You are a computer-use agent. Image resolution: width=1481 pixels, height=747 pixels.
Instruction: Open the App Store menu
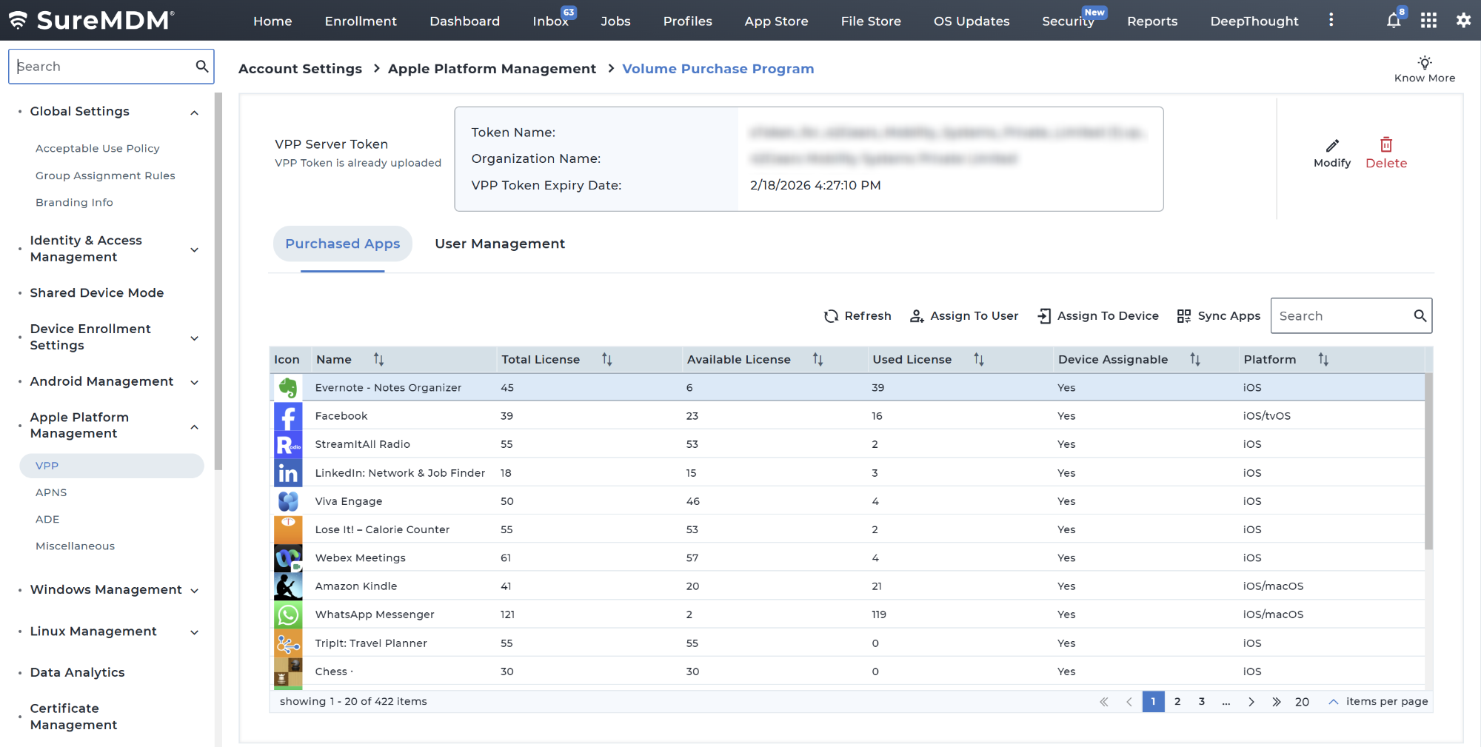[776, 21]
